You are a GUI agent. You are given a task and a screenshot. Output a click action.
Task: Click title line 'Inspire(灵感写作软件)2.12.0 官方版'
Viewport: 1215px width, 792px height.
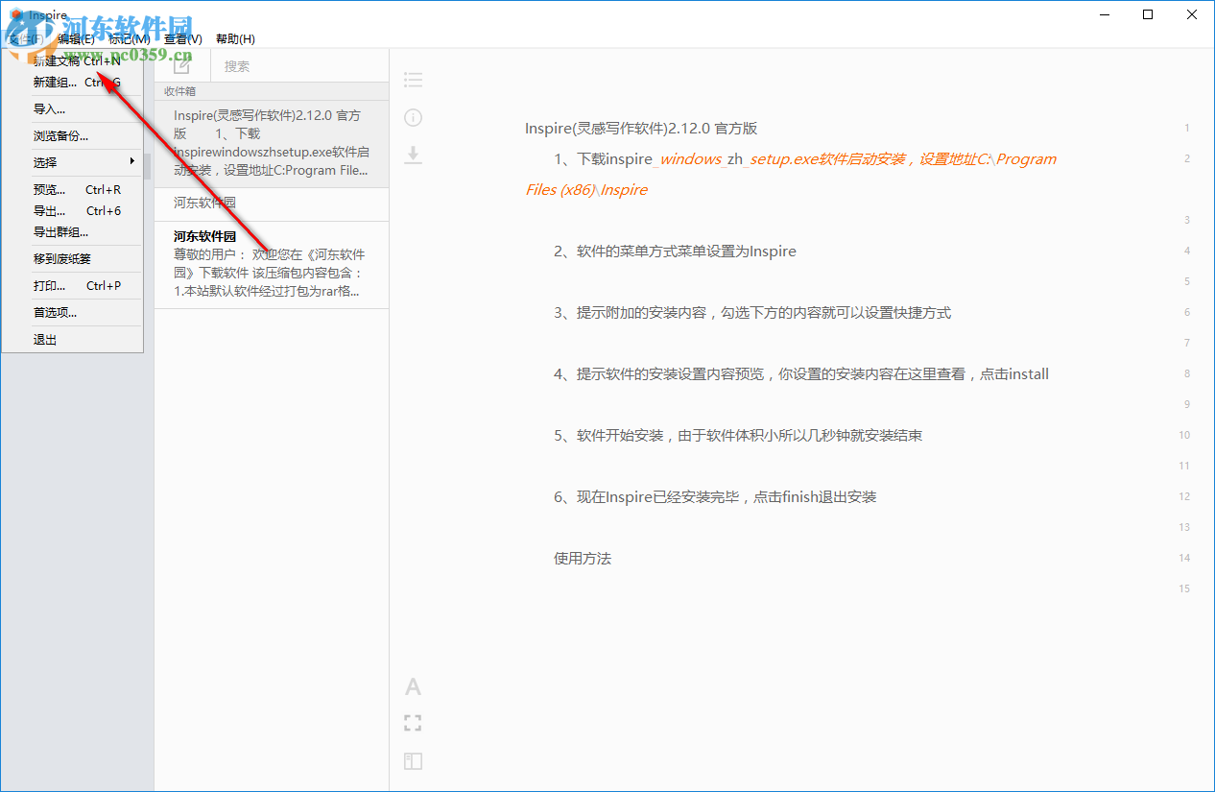tap(641, 129)
